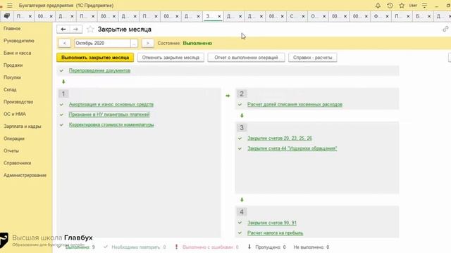Open Признание в НУ лизинговых платежей
This screenshot has height=253, width=451.
click(x=109, y=115)
